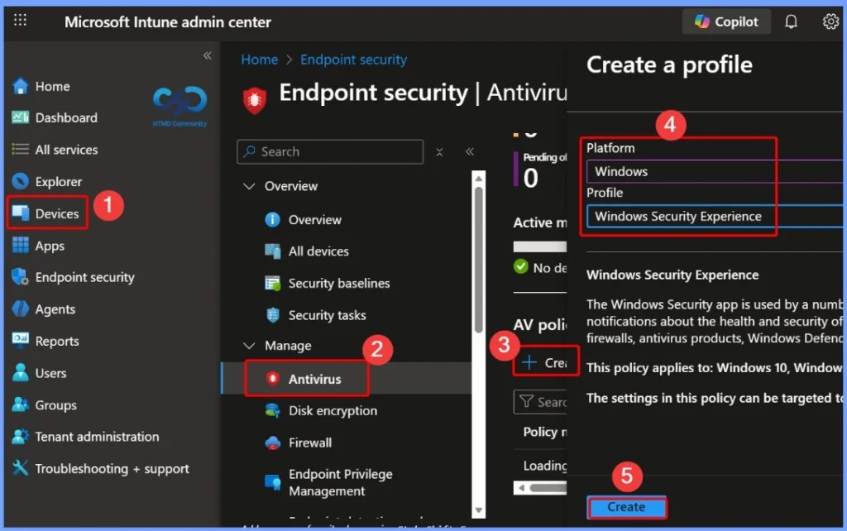Image resolution: width=847 pixels, height=531 pixels.
Task: Collapse the Manage section
Action: click(x=250, y=346)
